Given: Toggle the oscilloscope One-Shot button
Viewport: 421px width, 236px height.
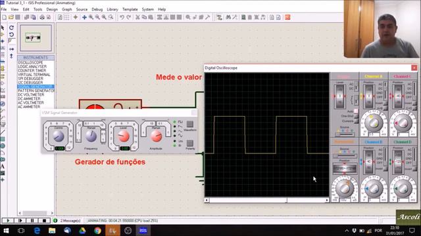Looking at the screenshot, I should coord(356,116).
